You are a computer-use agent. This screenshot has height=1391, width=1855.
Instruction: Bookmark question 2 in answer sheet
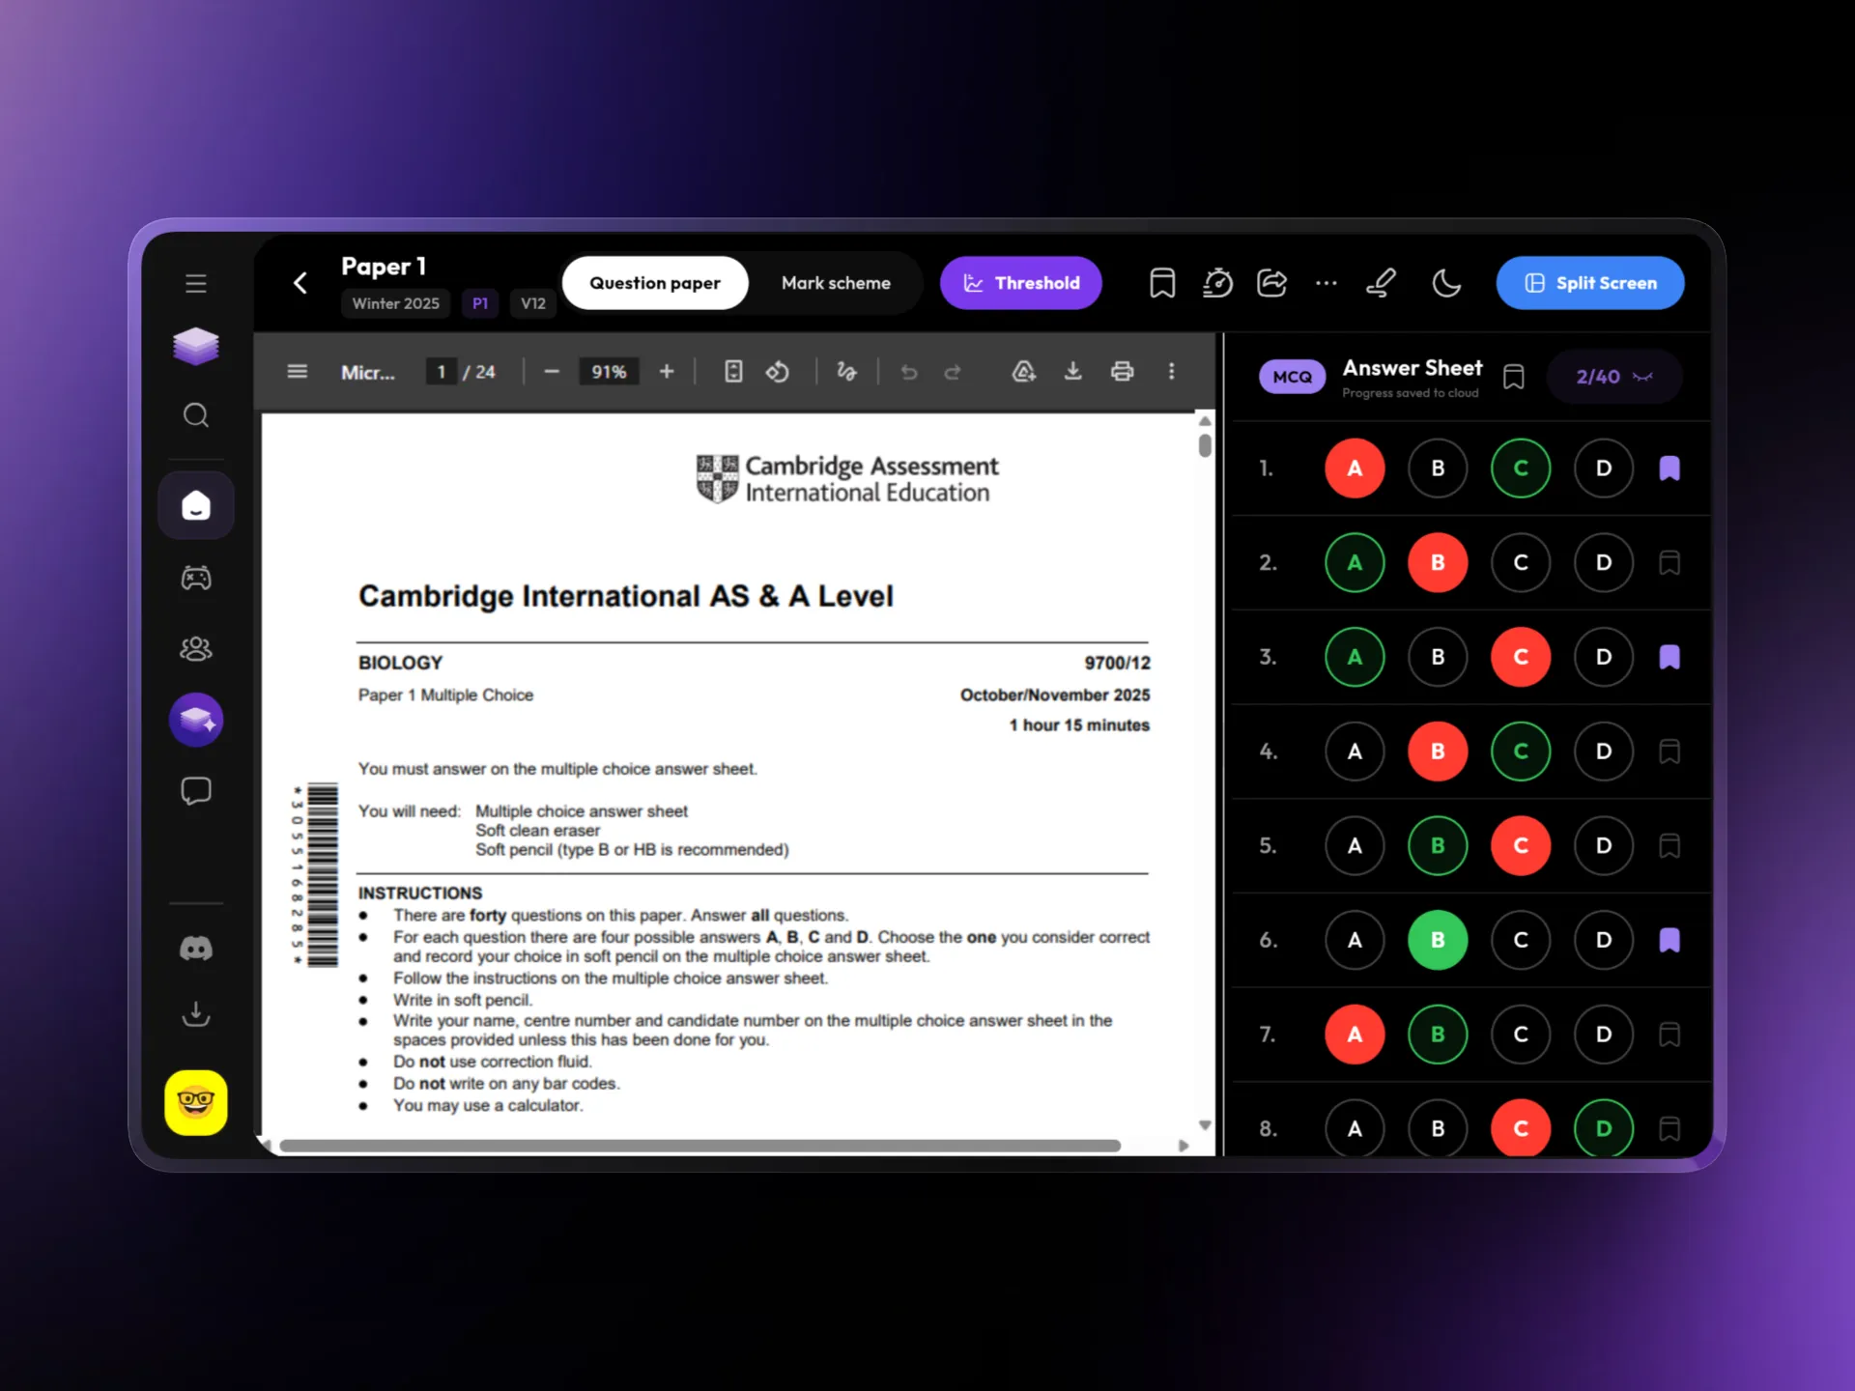[1669, 562]
